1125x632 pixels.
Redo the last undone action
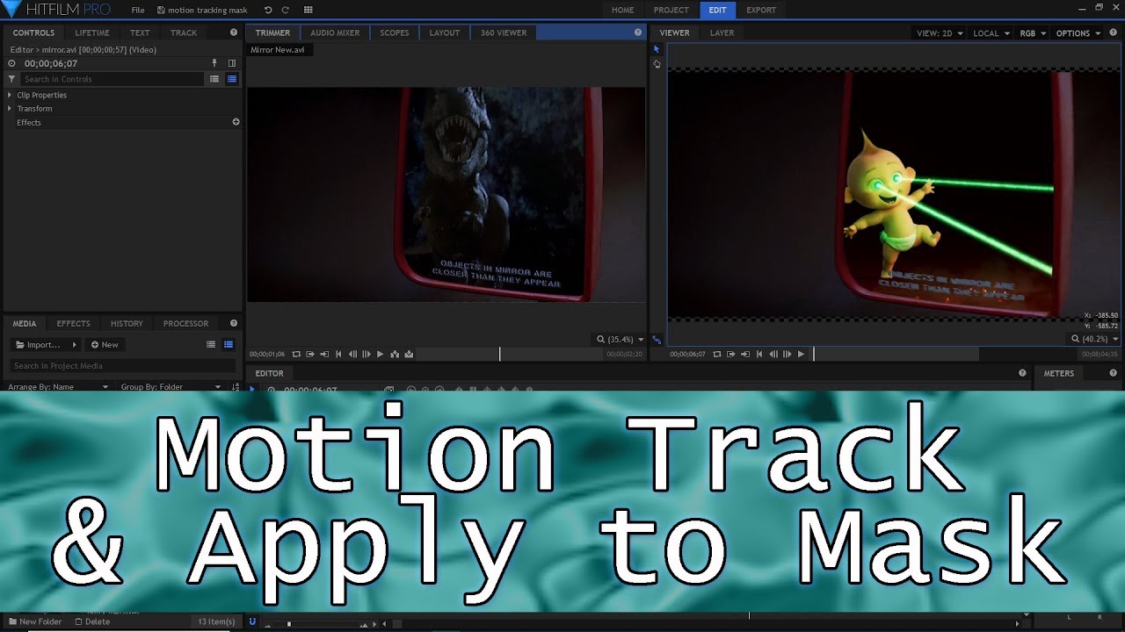(x=286, y=10)
